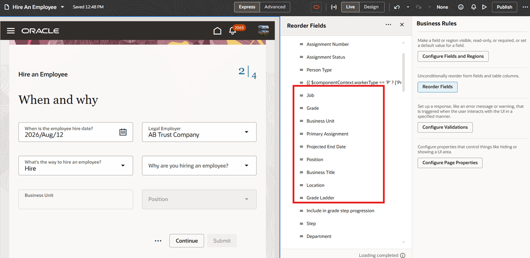The image size is (530, 258).
Task: Grab the Assignment Status drag handle
Action: click(301, 57)
